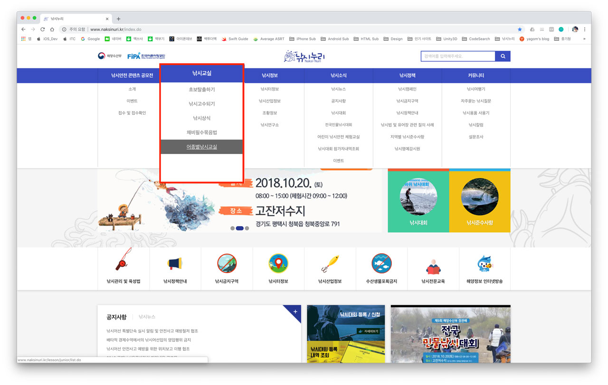The image size is (608, 385).
Task: Open the 초보탈출하기 link
Action: click(x=201, y=89)
